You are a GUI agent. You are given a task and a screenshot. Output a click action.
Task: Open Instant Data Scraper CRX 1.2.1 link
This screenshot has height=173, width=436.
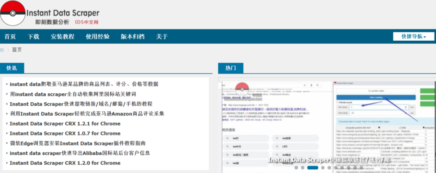click(65, 123)
